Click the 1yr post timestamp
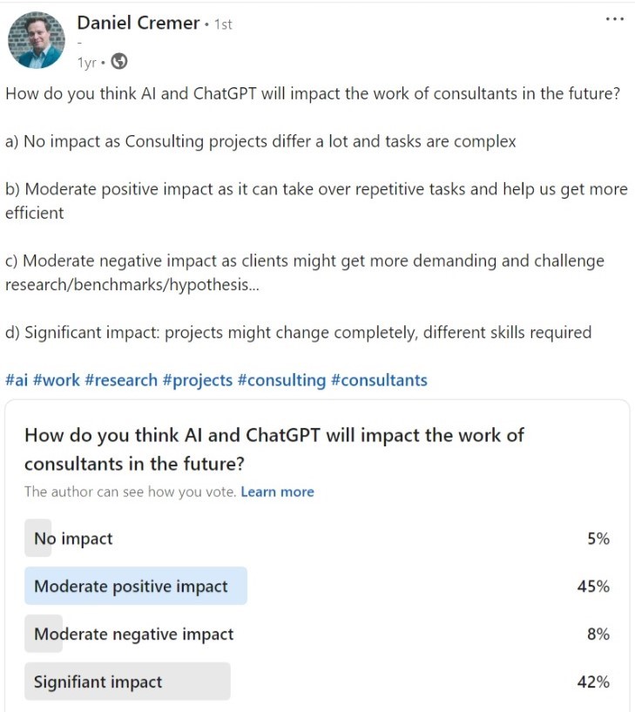Viewport: 635px width, 712px height. tap(87, 62)
